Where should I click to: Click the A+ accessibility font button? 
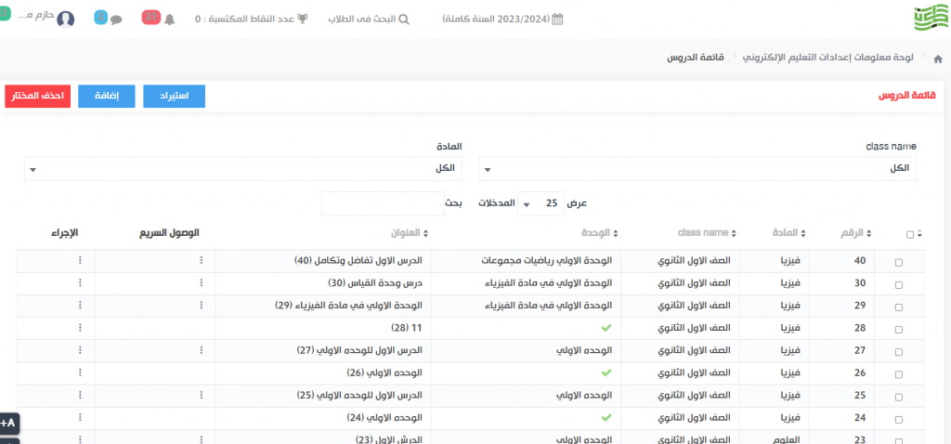click(x=9, y=423)
